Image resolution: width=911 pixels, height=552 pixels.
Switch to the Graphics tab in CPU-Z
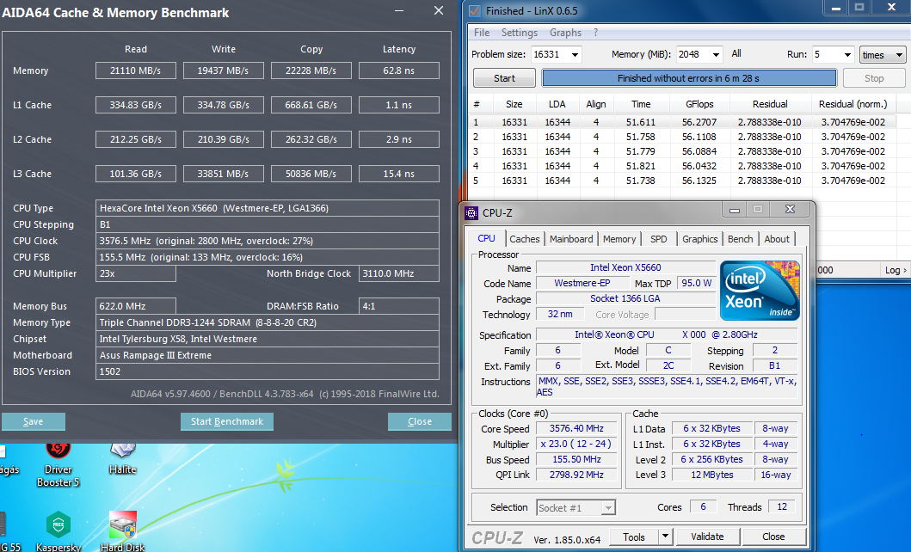point(699,238)
